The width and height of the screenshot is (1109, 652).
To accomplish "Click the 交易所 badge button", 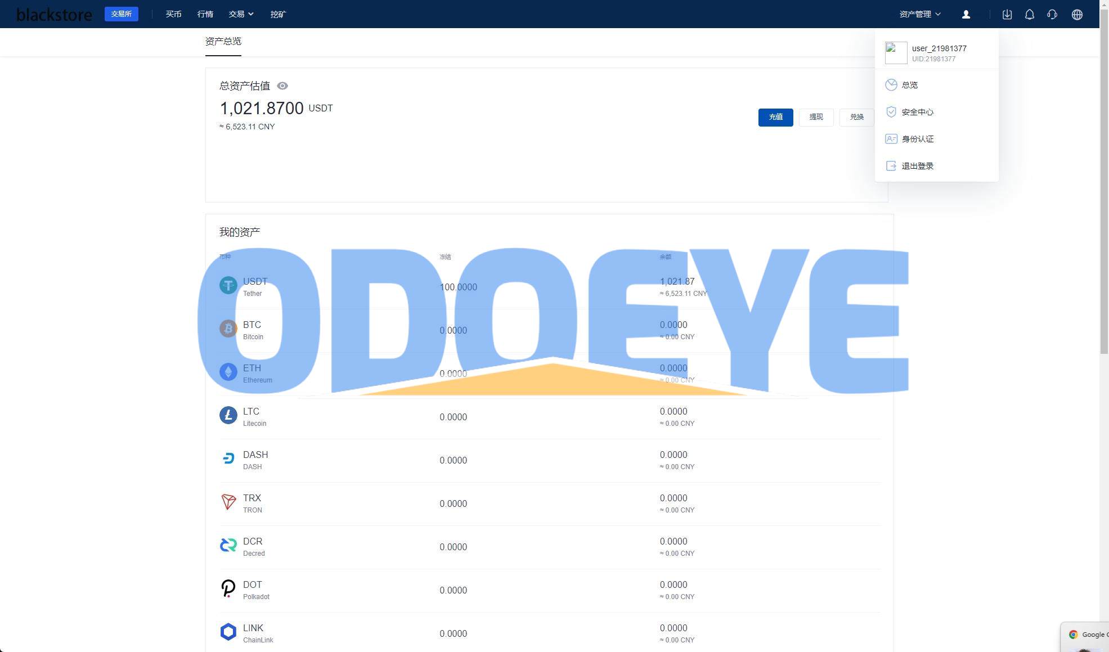I will [122, 14].
